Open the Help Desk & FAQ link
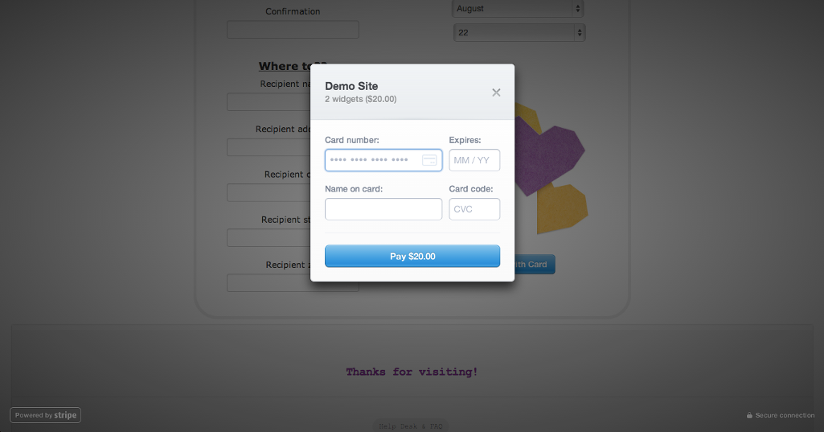Screen dimensions: 824x432 (x=412, y=426)
